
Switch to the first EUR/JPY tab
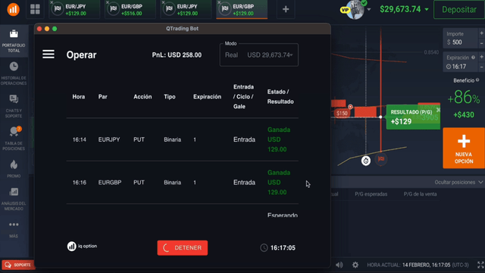click(x=74, y=10)
